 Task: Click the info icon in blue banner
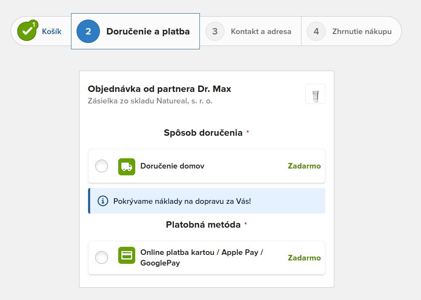(102, 201)
